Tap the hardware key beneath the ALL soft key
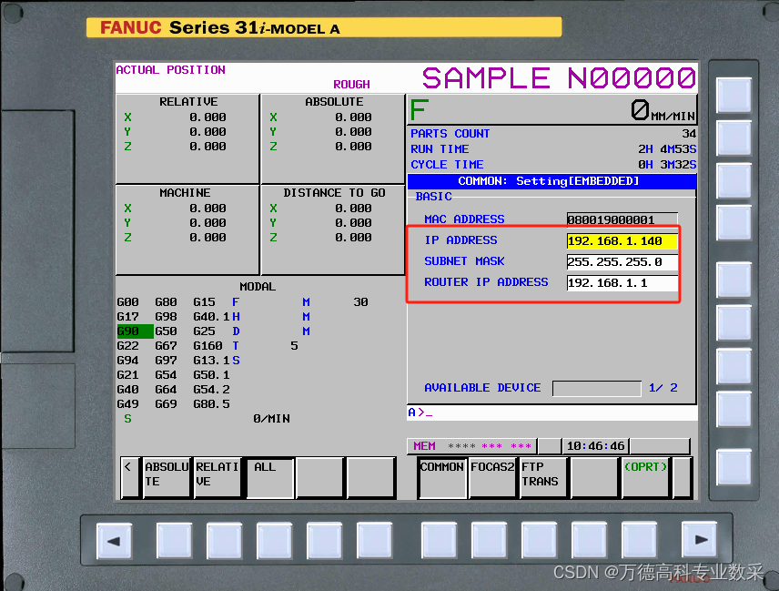Image resolution: width=779 pixels, height=591 pixels. click(x=274, y=540)
